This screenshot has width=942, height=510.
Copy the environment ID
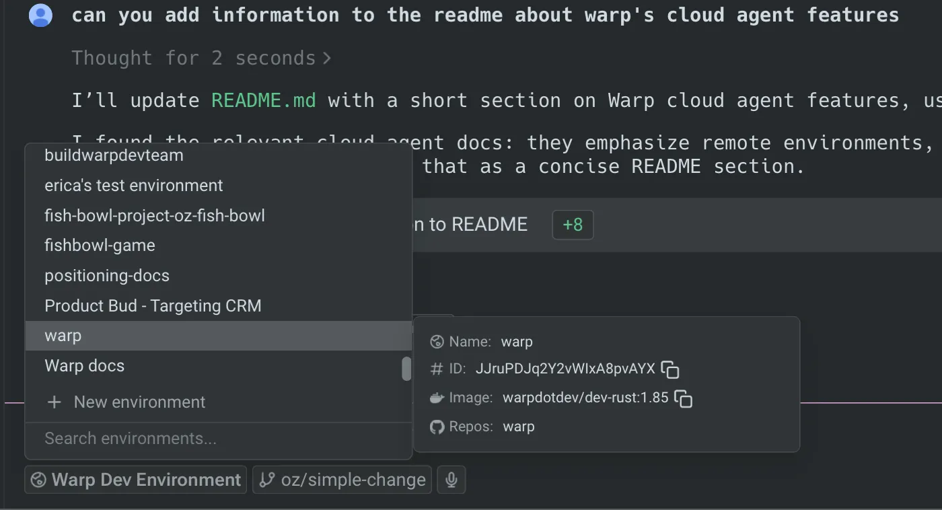[669, 369]
